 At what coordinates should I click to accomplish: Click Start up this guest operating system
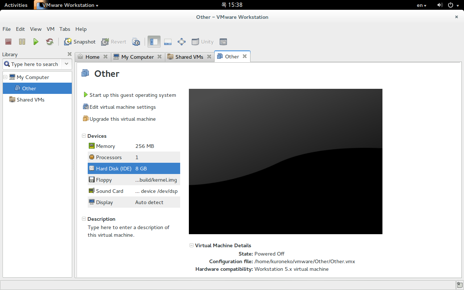coord(129,95)
